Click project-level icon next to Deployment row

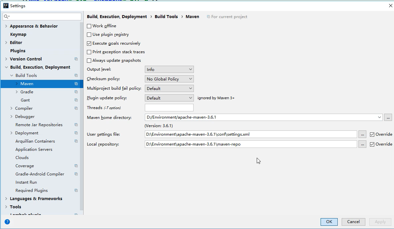click(x=76, y=133)
